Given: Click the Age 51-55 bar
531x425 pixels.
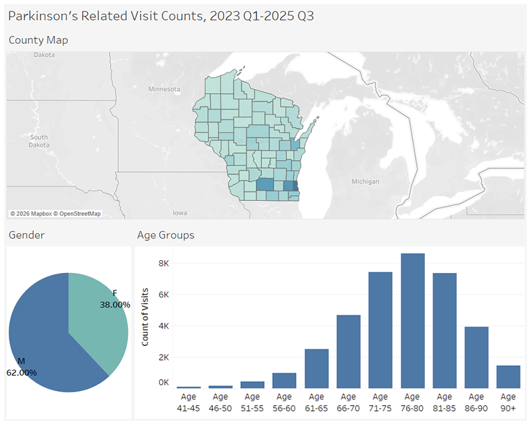Looking at the screenshot, I should [252, 384].
